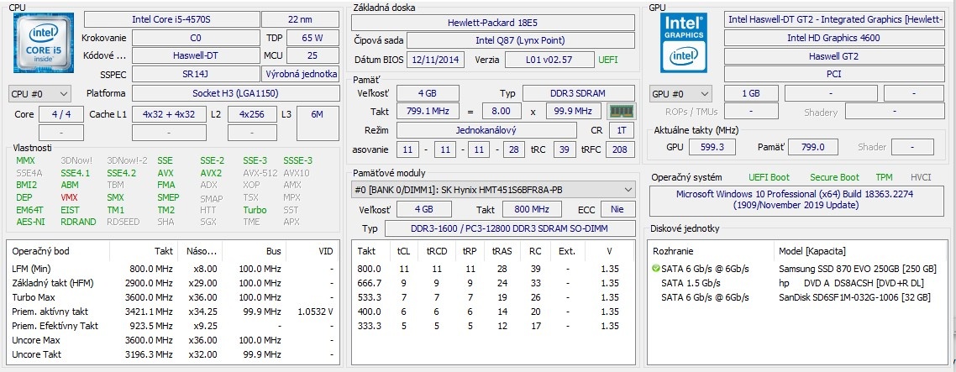
Task: Click the tRAS timing column header
Action: click(502, 251)
